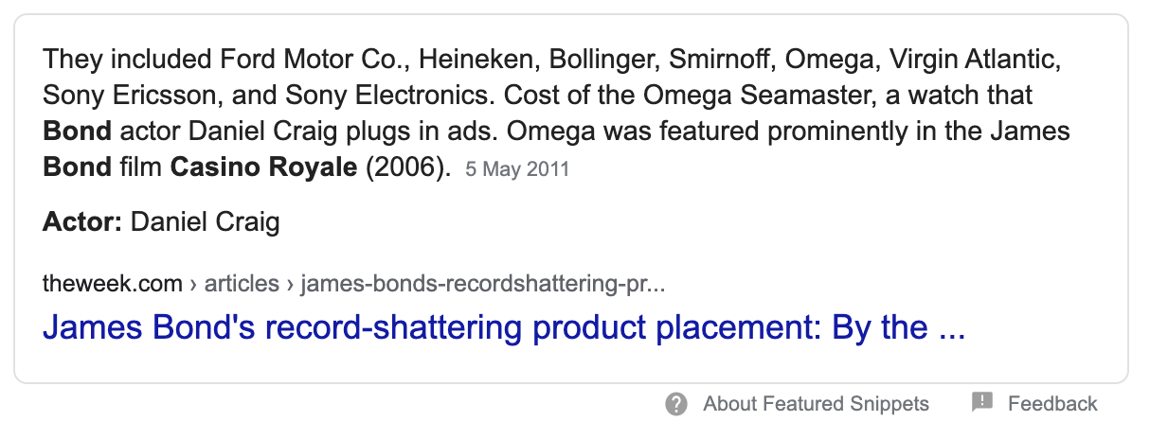Viewport: 1150px width, 439px height.
Task: Open the About Featured Snippets link
Action: click(816, 404)
